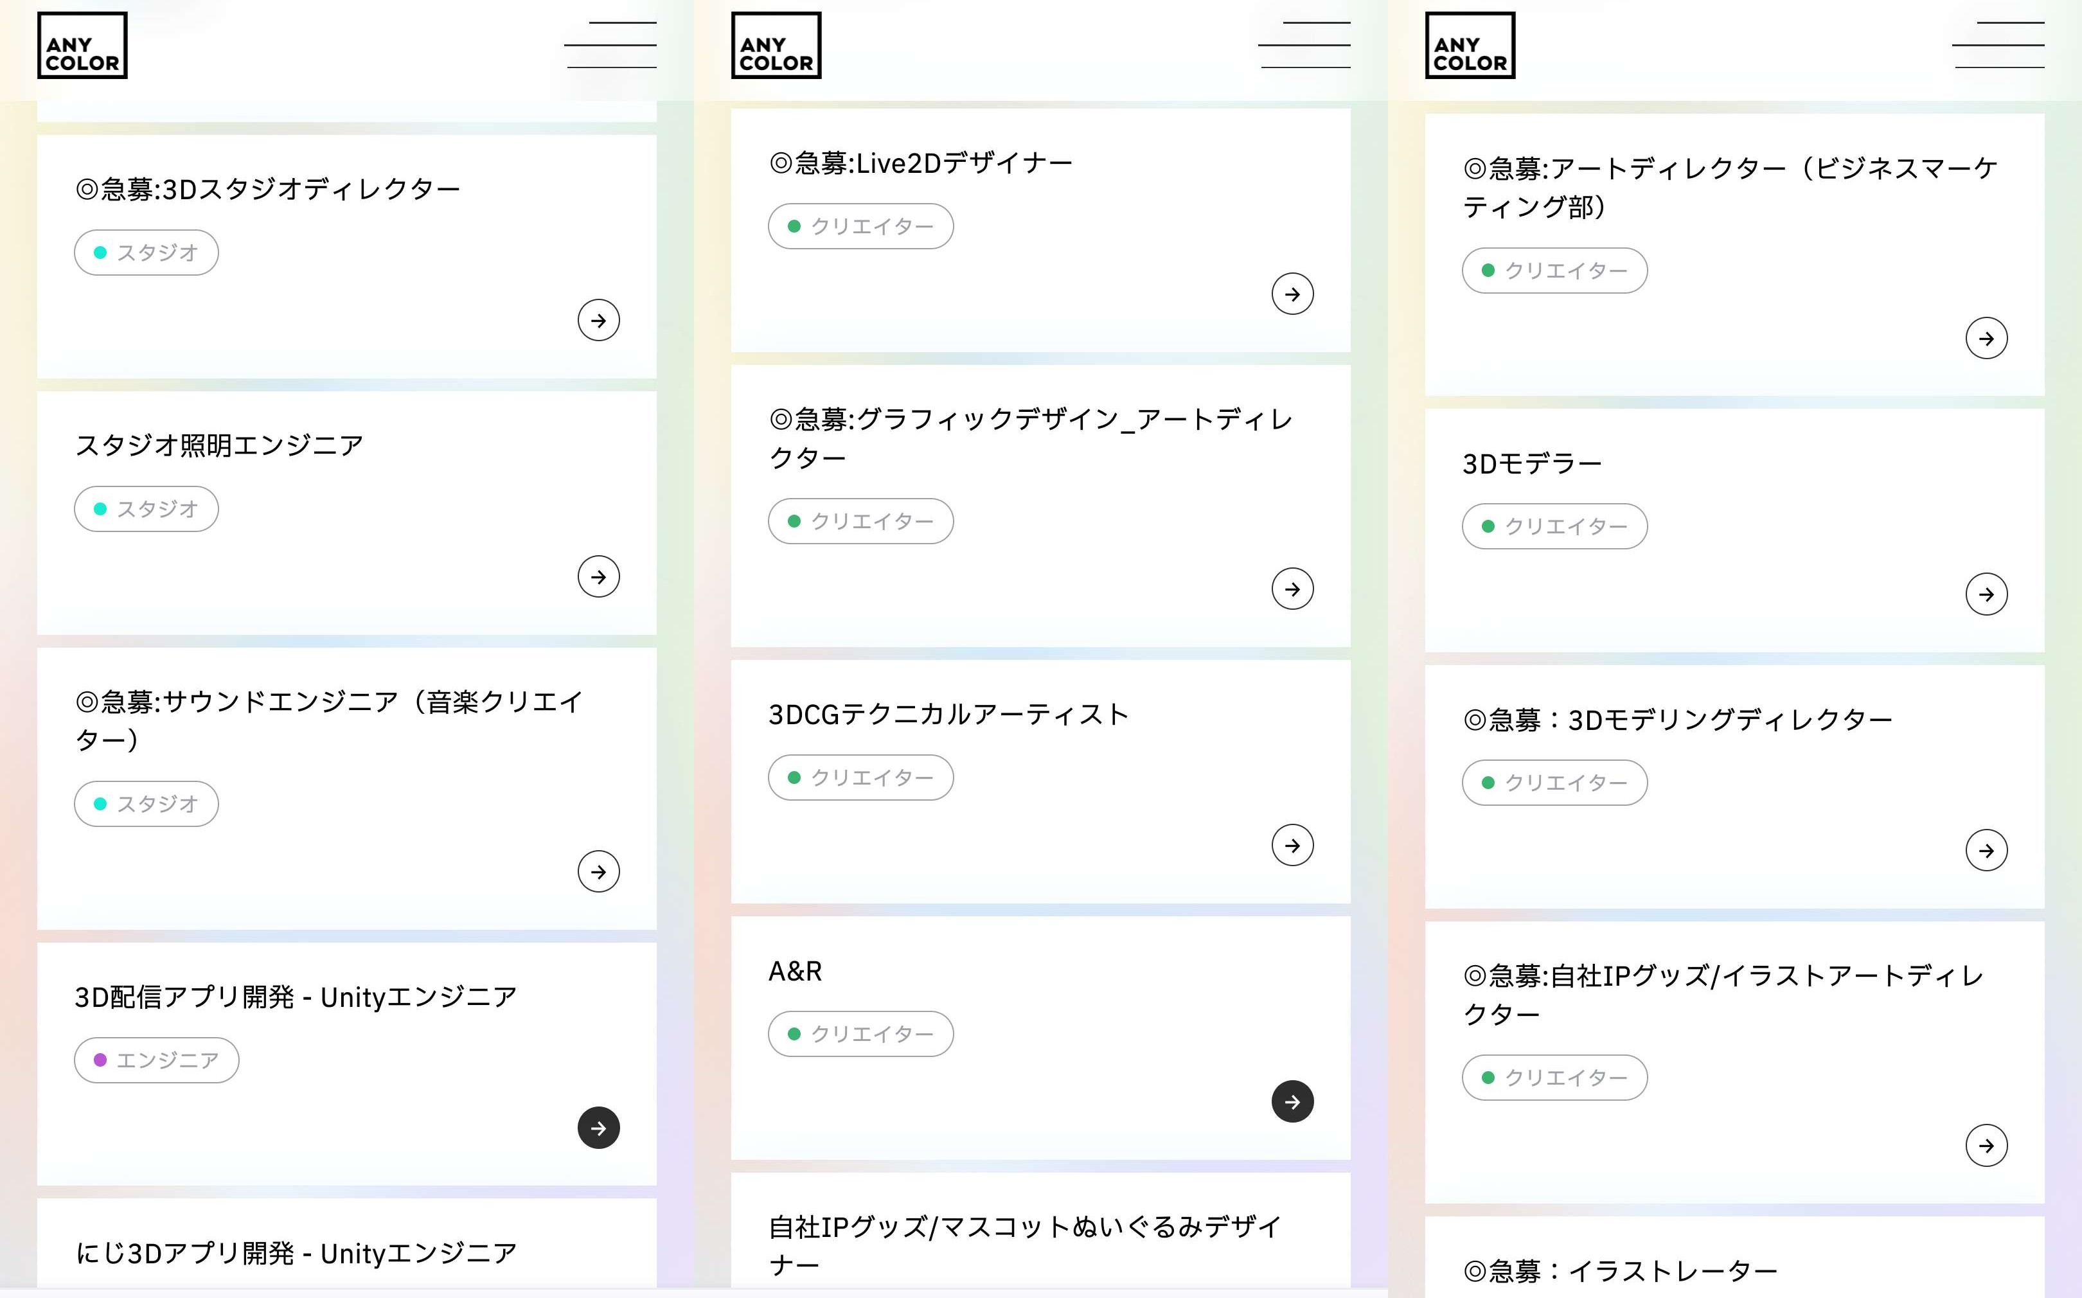Select エンジニア tag on 3D配信アプリ開発 card
The width and height of the screenshot is (2082, 1298).
pyautogui.click(x=156, y=1060)
